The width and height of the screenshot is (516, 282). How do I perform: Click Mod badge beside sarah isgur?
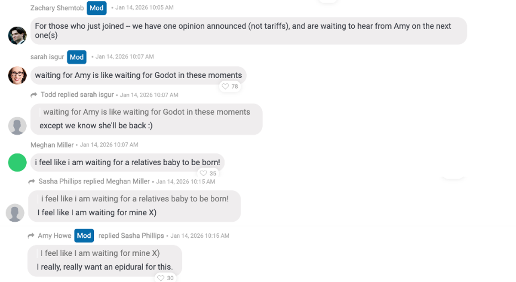[77, 57]
